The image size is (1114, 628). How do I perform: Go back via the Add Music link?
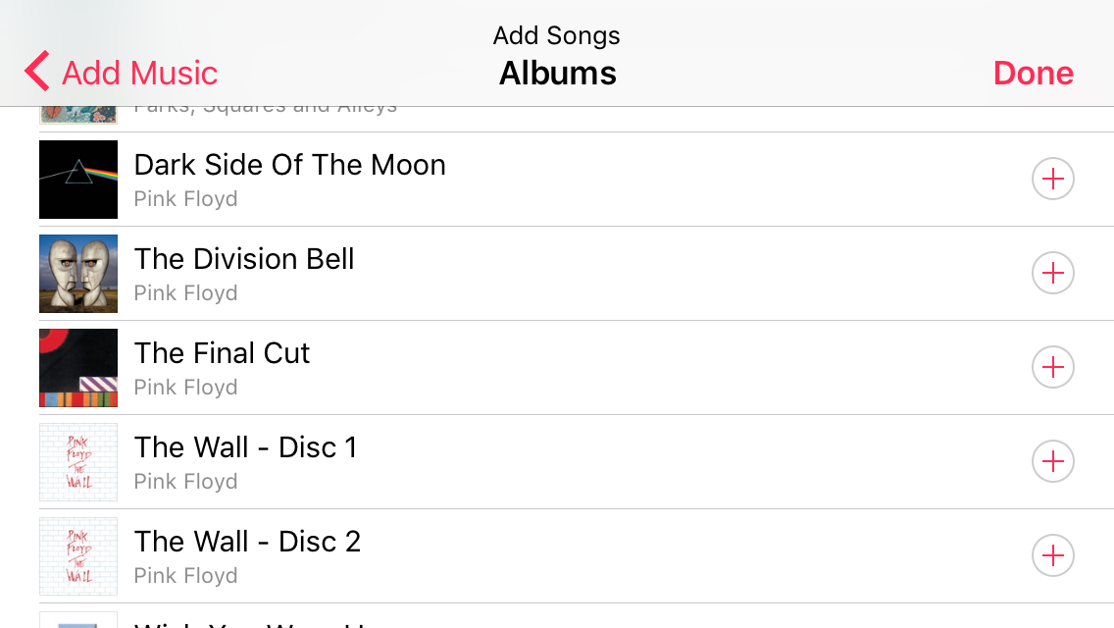[x=137, y=73]
